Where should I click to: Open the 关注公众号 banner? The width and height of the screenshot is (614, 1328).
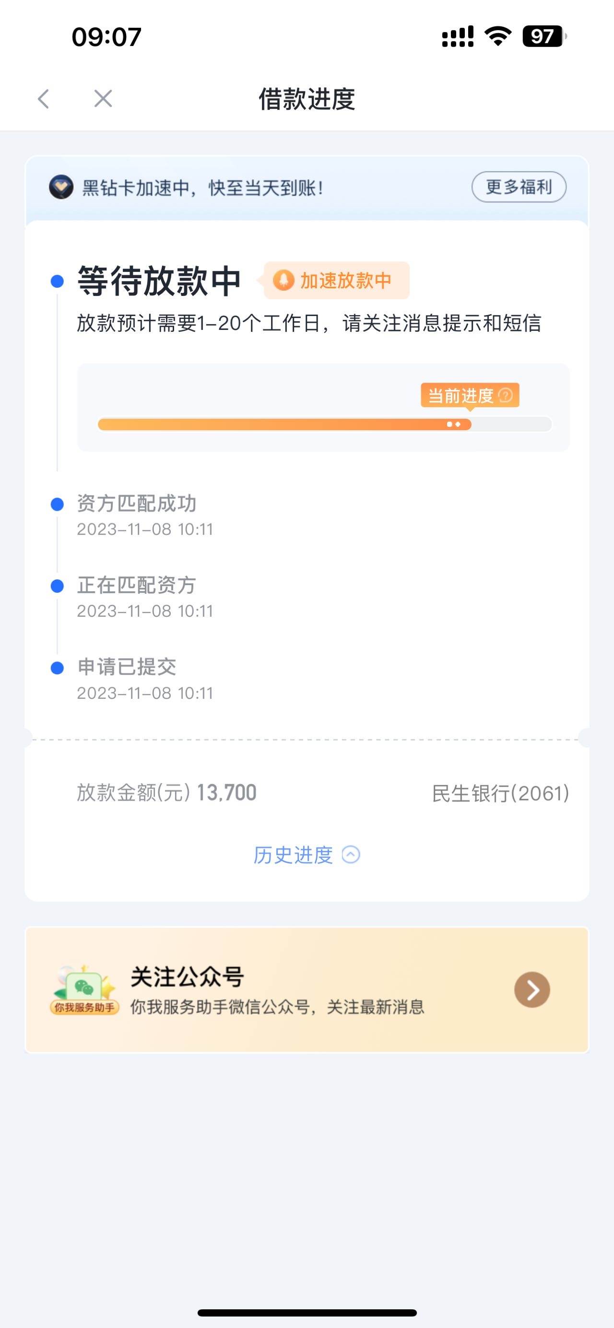click(x=307, y=989)
